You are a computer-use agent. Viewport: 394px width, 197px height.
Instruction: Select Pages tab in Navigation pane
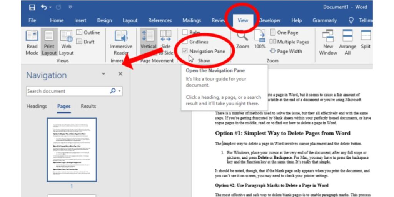(64, 106)
